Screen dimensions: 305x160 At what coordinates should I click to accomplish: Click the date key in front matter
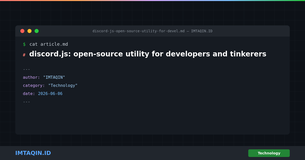(x=29, y=93)
